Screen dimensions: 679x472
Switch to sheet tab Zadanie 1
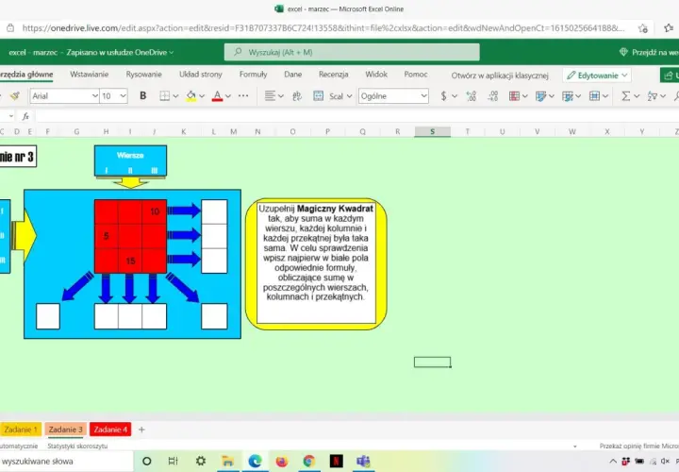tap(21, 430)
